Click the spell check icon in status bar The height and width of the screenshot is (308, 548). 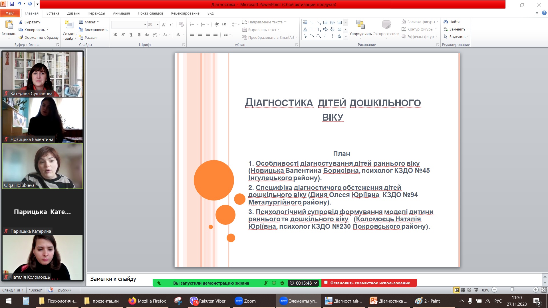click(51, 290)
